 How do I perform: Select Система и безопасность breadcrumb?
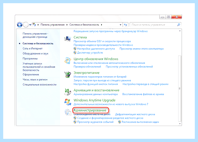click(x=84, y=25)
